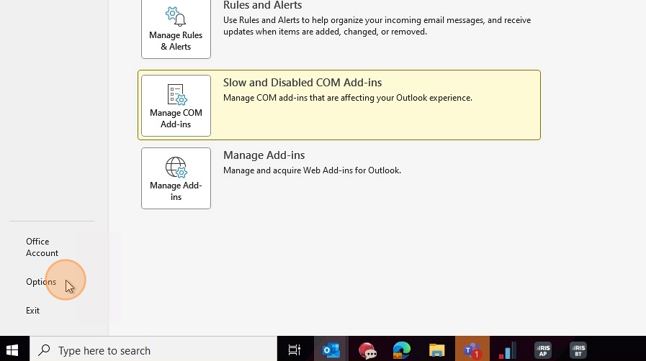Click the search magnifier icon in taskbar

[x=44, y=350]
